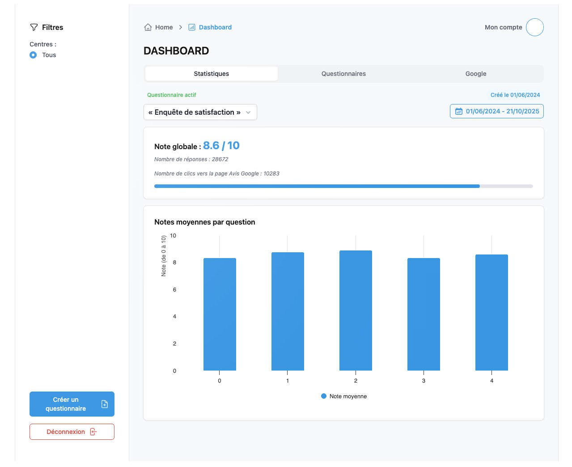Viewport: 572px width, 467px height.
Task: Switch to the Questionnaires tab
Action: tap(343, 74)
